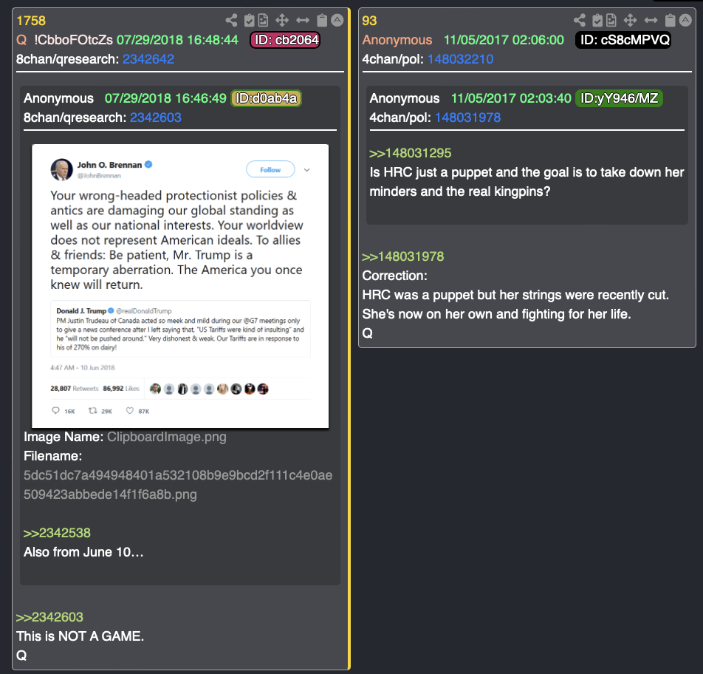Select the ID: cb2064 badge
Image resolution: width=703 pixels, height=674 pixels.
click(286, 40)
